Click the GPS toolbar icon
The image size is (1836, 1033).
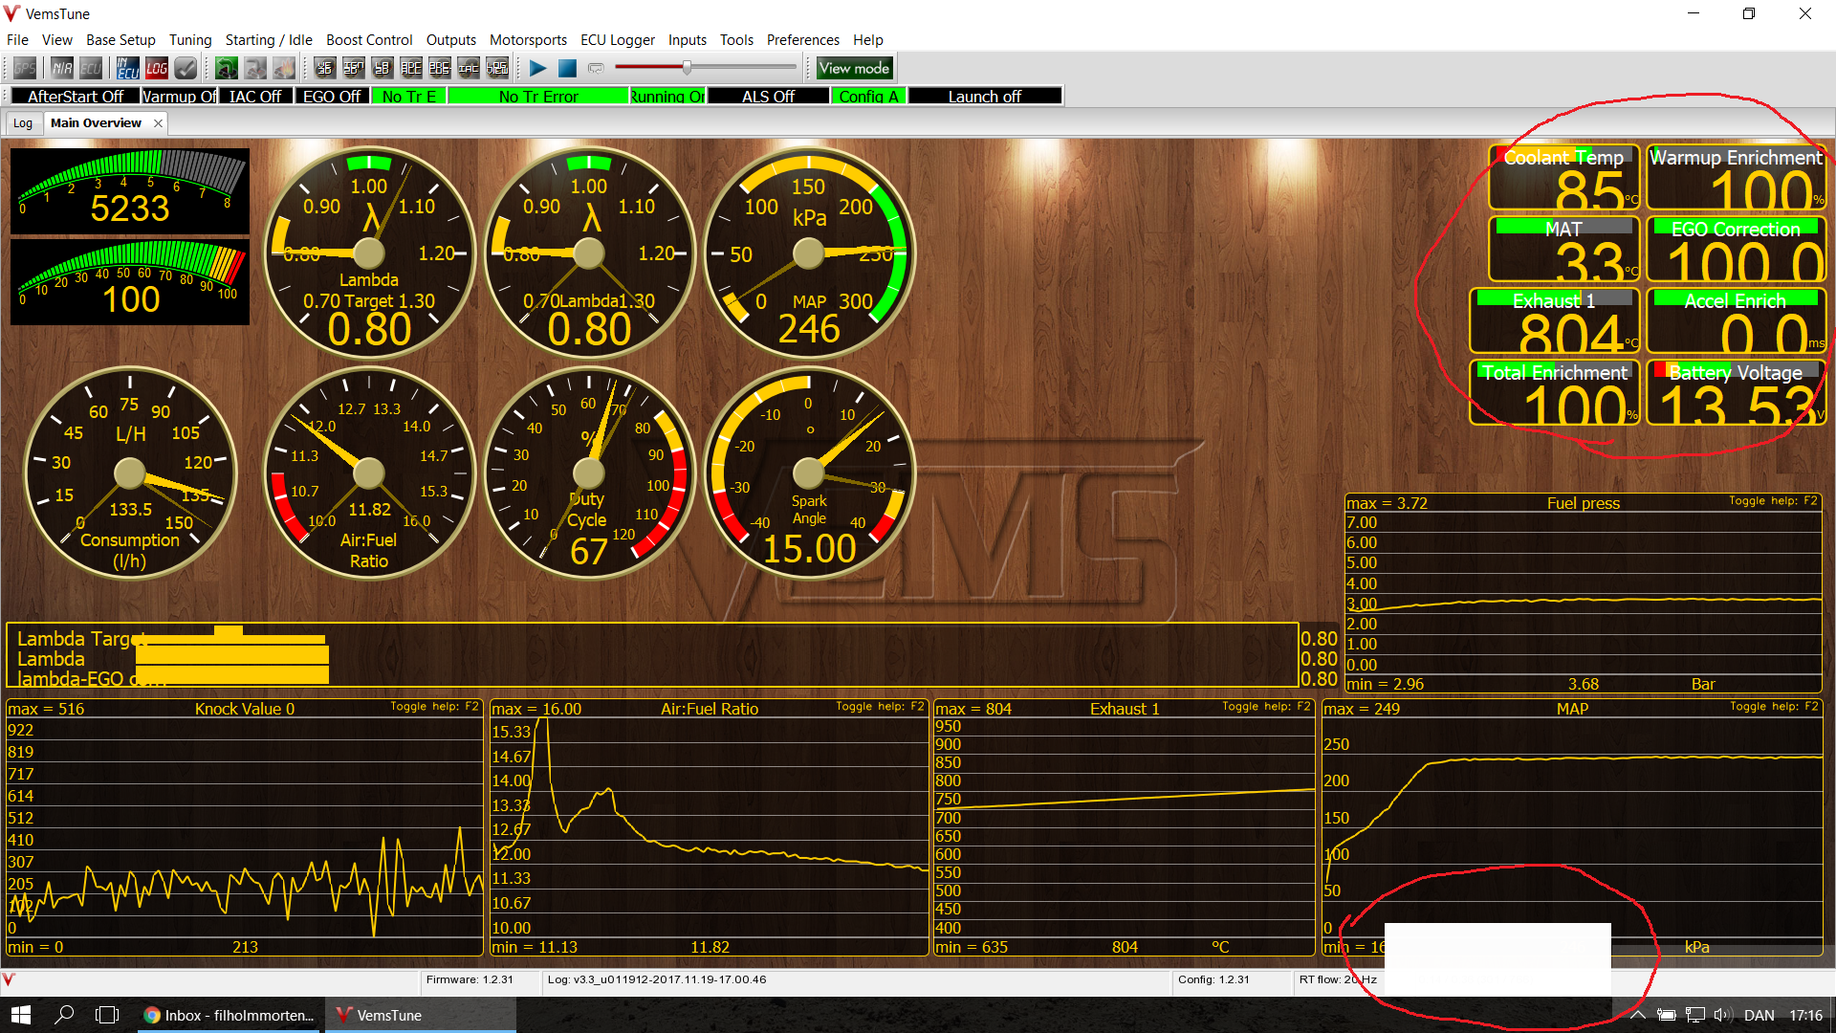[25, 68]
